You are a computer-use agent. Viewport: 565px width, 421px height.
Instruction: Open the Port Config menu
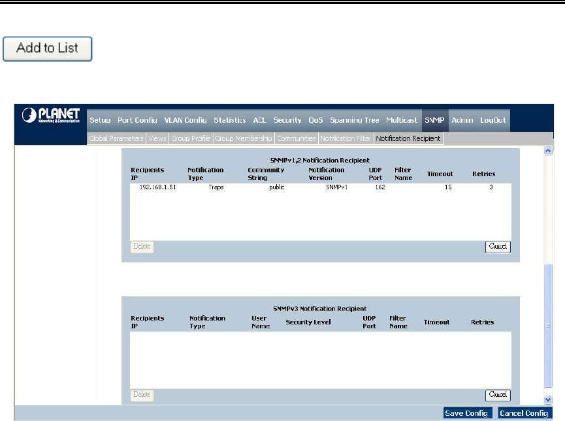pyautogui.click(x=137, y=120)
